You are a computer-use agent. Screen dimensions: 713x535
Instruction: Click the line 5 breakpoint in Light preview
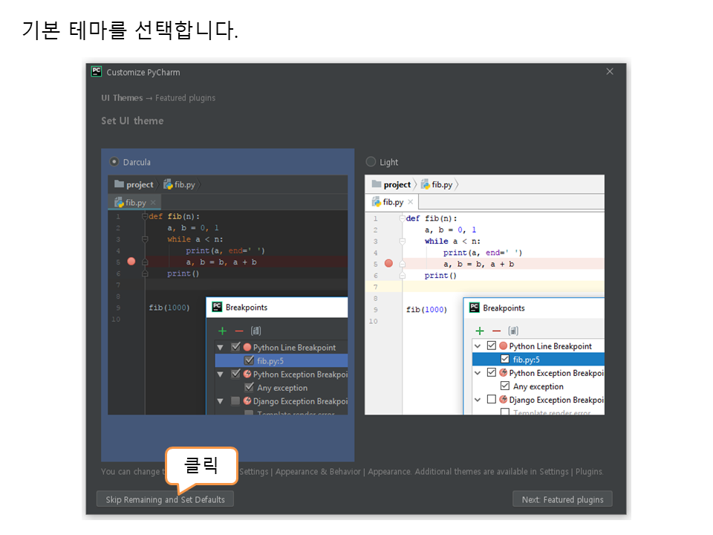[388, 264]
